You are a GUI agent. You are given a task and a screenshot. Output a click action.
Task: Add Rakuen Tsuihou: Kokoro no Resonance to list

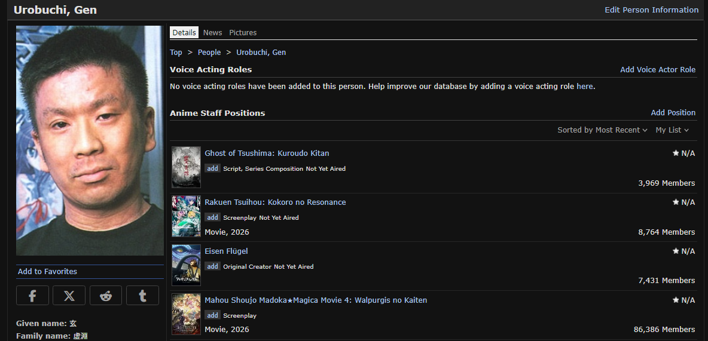coord(213,217)
